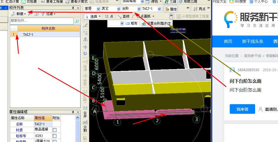
Task: Click the 合并 merge tool
Action: pyautogui.click(x=85, y=112)
